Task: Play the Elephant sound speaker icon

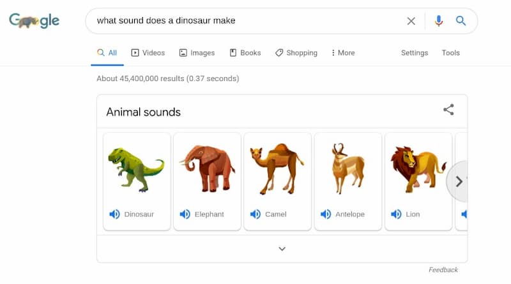Action: (185, 214)
